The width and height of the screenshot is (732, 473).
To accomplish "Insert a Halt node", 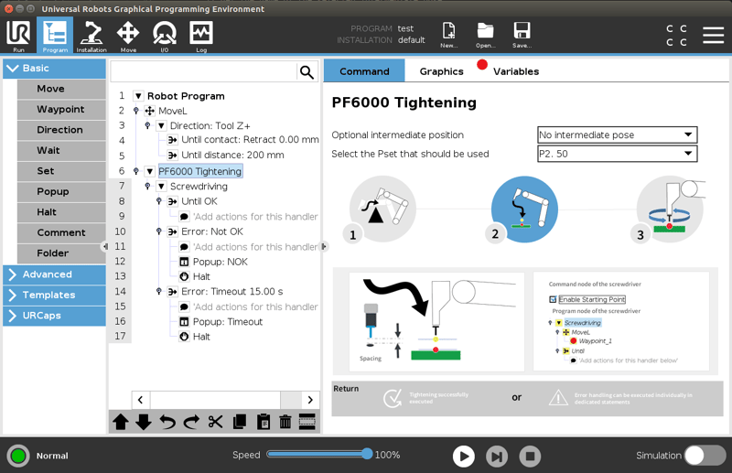I will tap(61, 212).
